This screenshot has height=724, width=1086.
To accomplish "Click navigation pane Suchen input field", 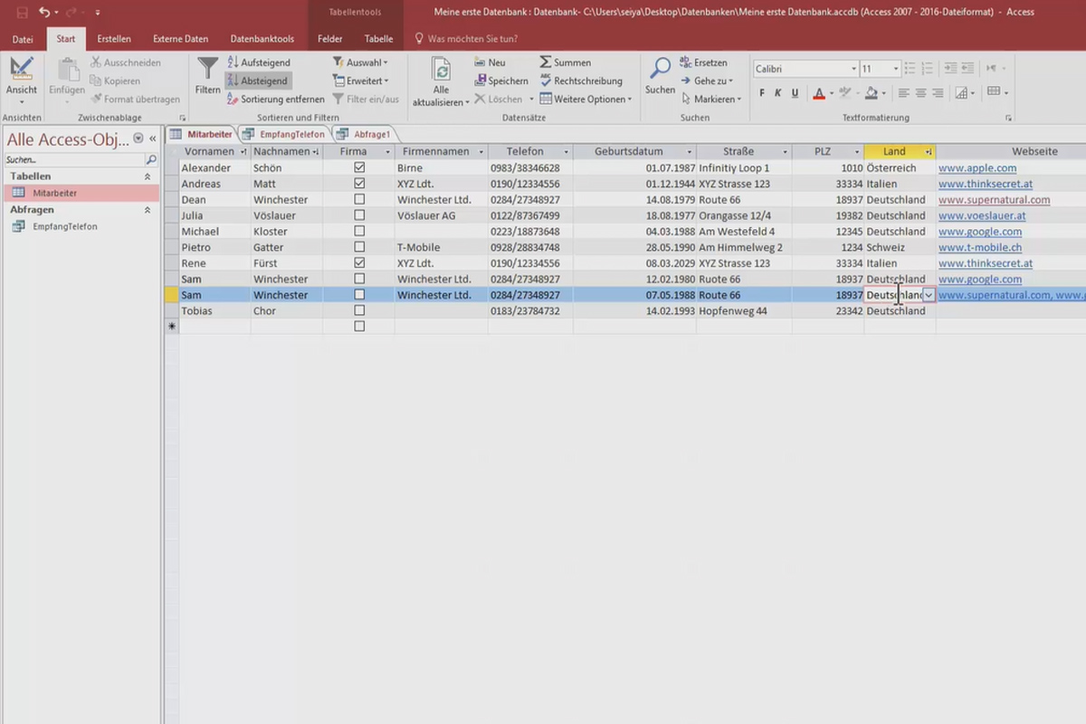I will 74,159.
